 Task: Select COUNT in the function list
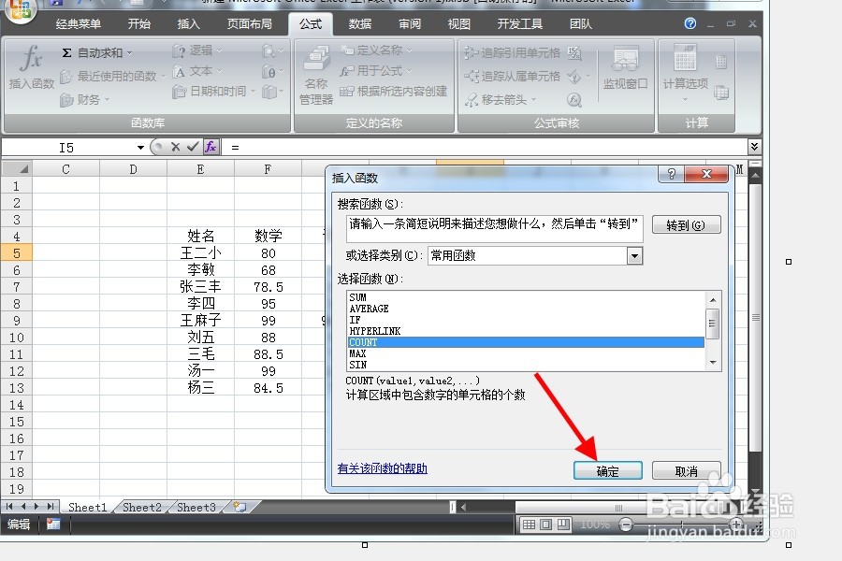pyautogui.click(x=421, y=342)
